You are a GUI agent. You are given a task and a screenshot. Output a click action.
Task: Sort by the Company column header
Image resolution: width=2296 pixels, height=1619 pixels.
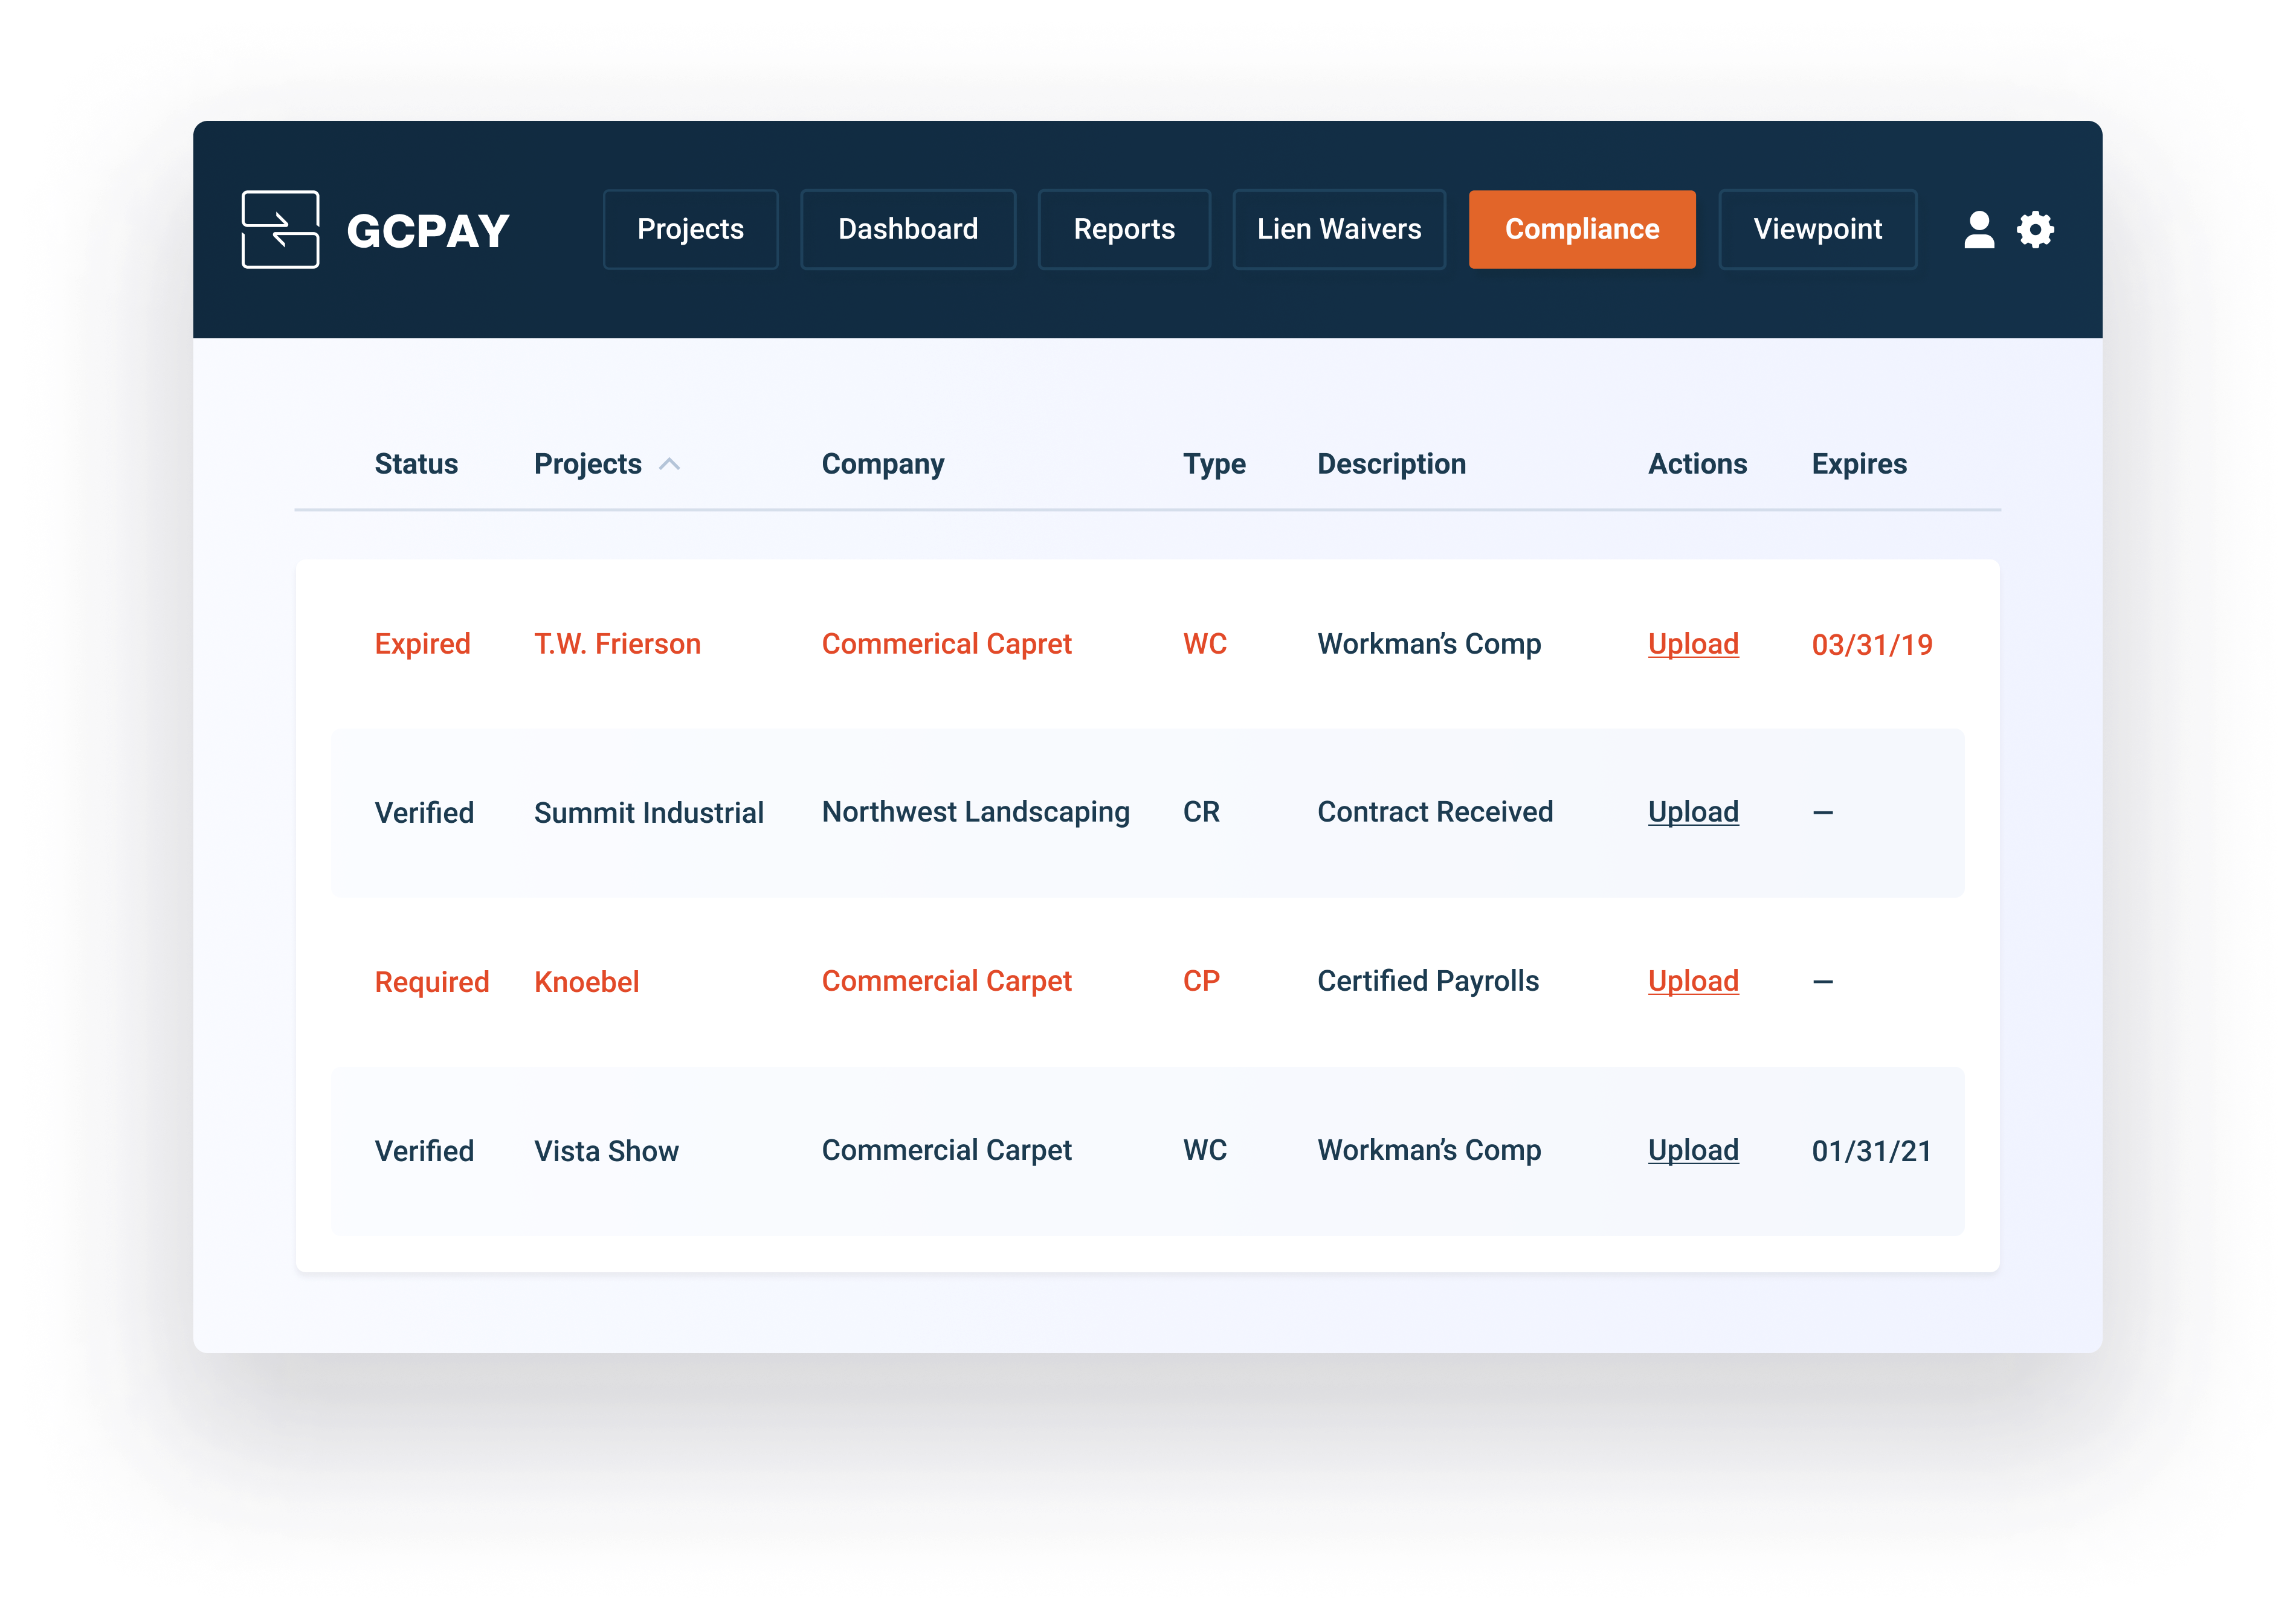pos(883,464)
